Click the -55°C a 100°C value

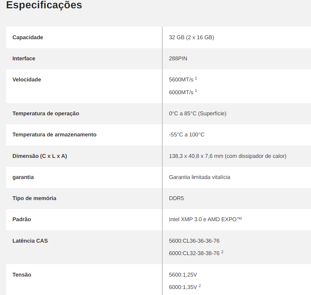pos(186,135)
